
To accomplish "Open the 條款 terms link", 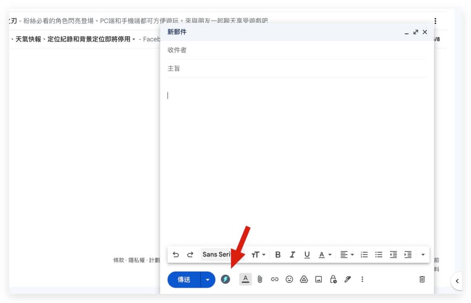I will (119, 260).
